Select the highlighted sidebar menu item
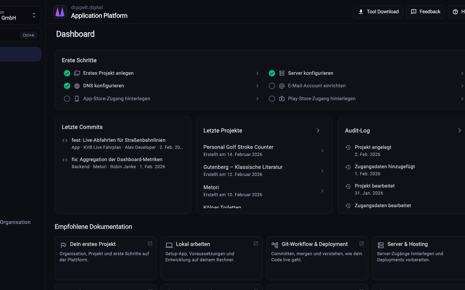Screen dimensions: 465x290 [x=20, y=54]
